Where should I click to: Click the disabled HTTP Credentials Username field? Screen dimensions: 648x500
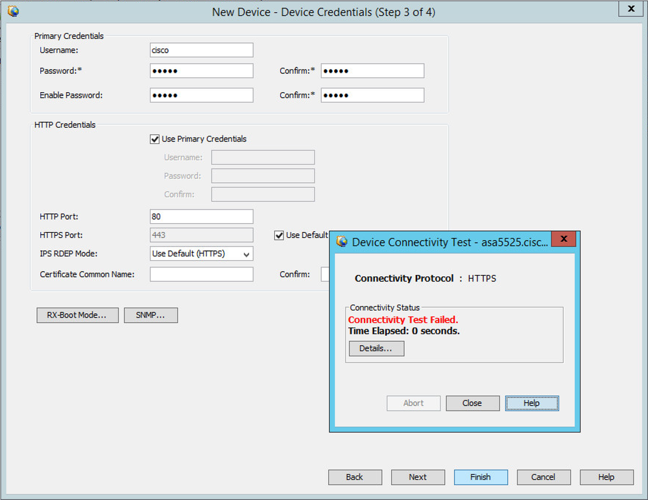(263, 158)
